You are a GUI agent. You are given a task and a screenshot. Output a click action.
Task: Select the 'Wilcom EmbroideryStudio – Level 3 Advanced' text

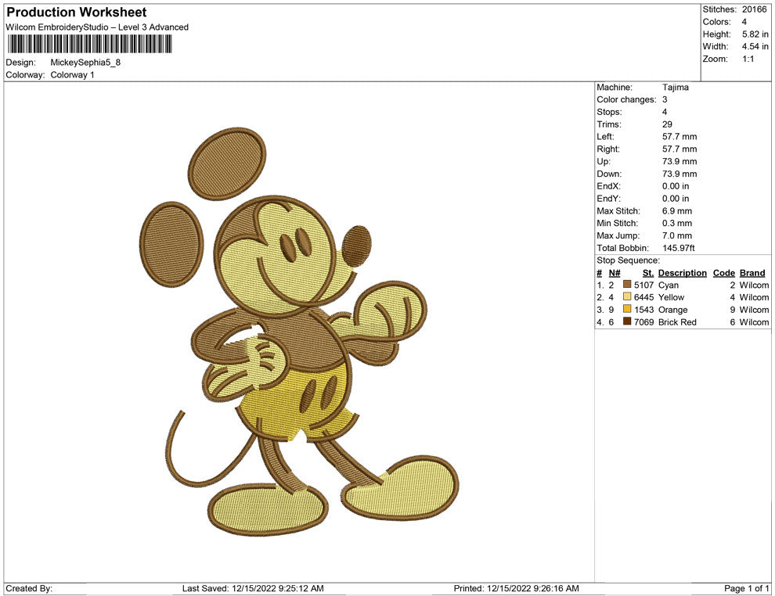point(97,27)
